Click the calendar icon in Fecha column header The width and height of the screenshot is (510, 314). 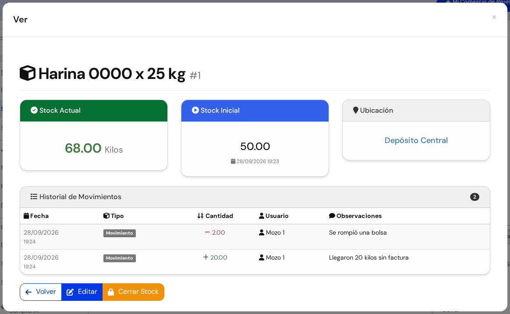click(x=26, y=216)
